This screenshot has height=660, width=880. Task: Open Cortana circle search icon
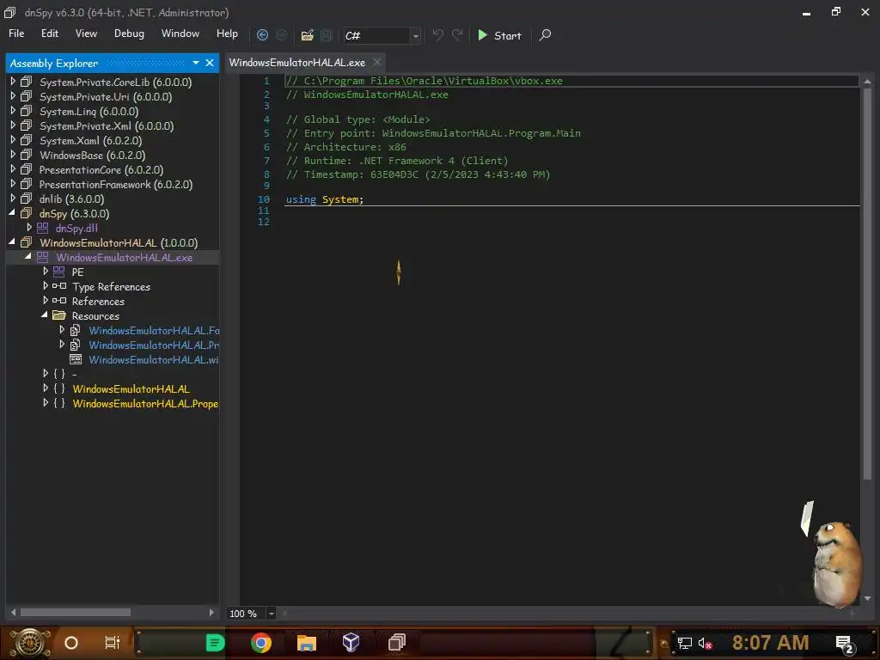[x=71, y=643]
